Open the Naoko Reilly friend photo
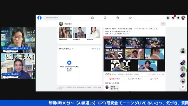 (x=65, y=32)
